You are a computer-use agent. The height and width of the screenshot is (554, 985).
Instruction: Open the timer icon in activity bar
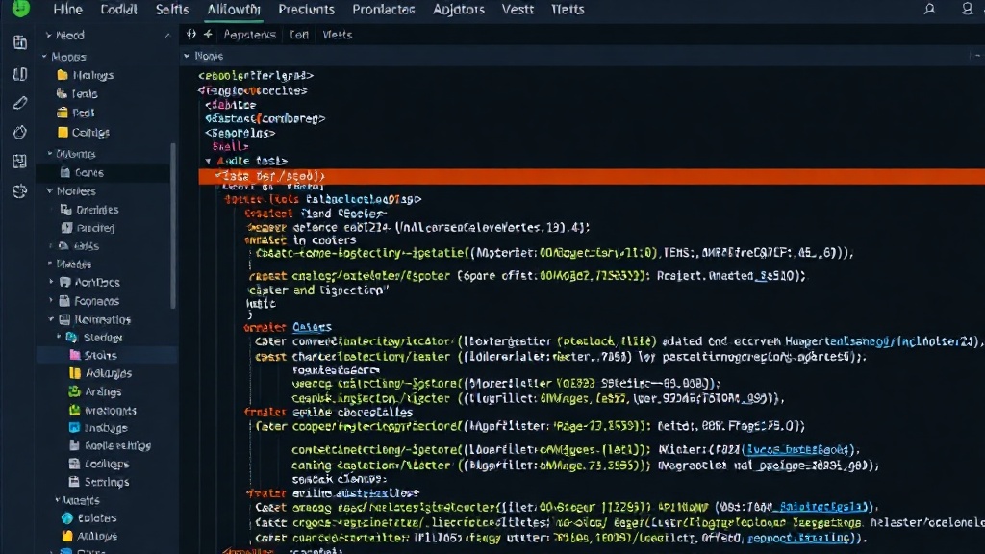point(20,132)
